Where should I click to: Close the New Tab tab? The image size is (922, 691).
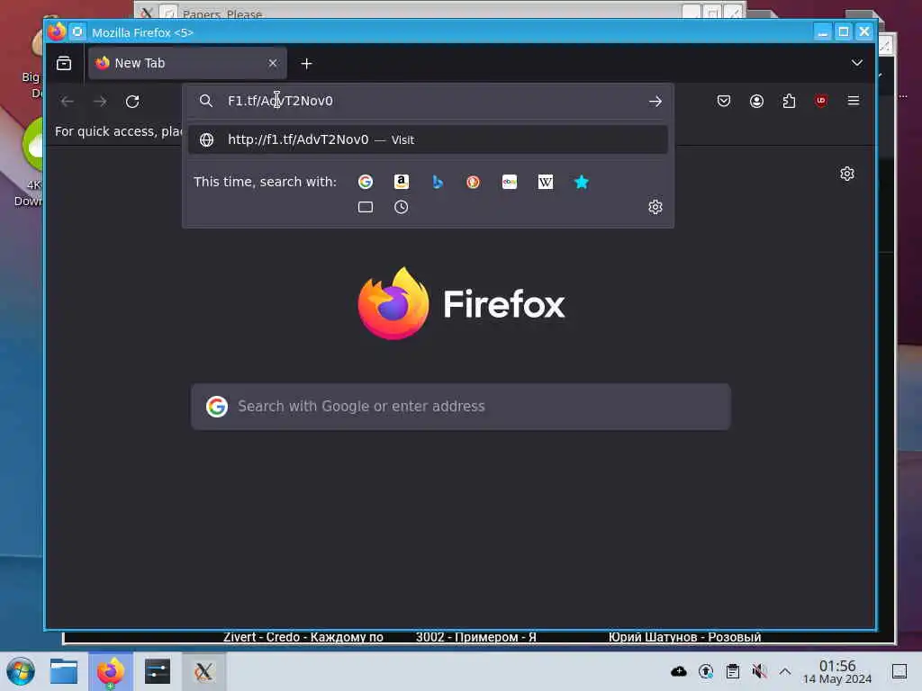point(273,63)
